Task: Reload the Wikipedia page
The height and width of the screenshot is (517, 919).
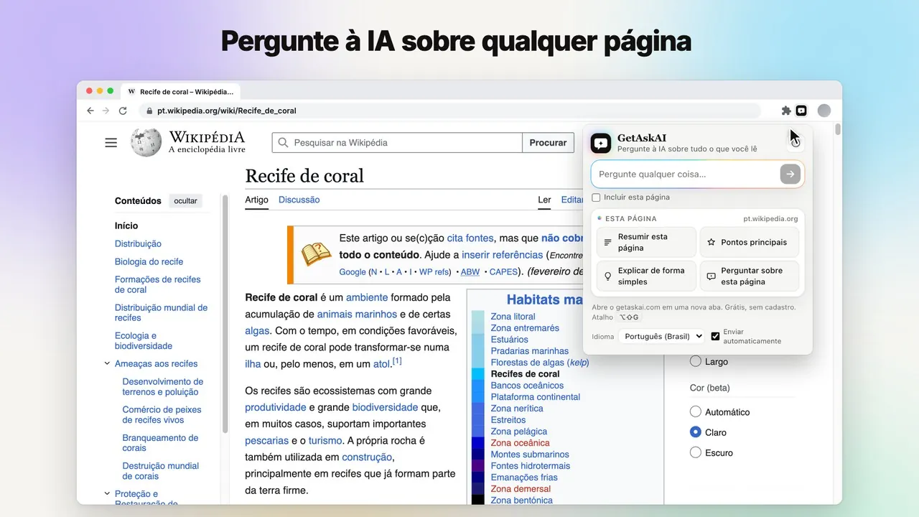Action: [123, 111]
